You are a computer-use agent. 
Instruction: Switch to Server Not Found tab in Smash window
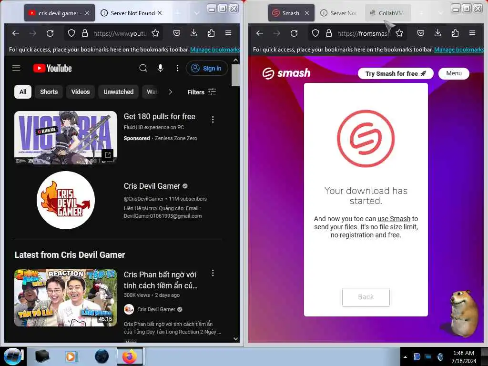point(339,13)
